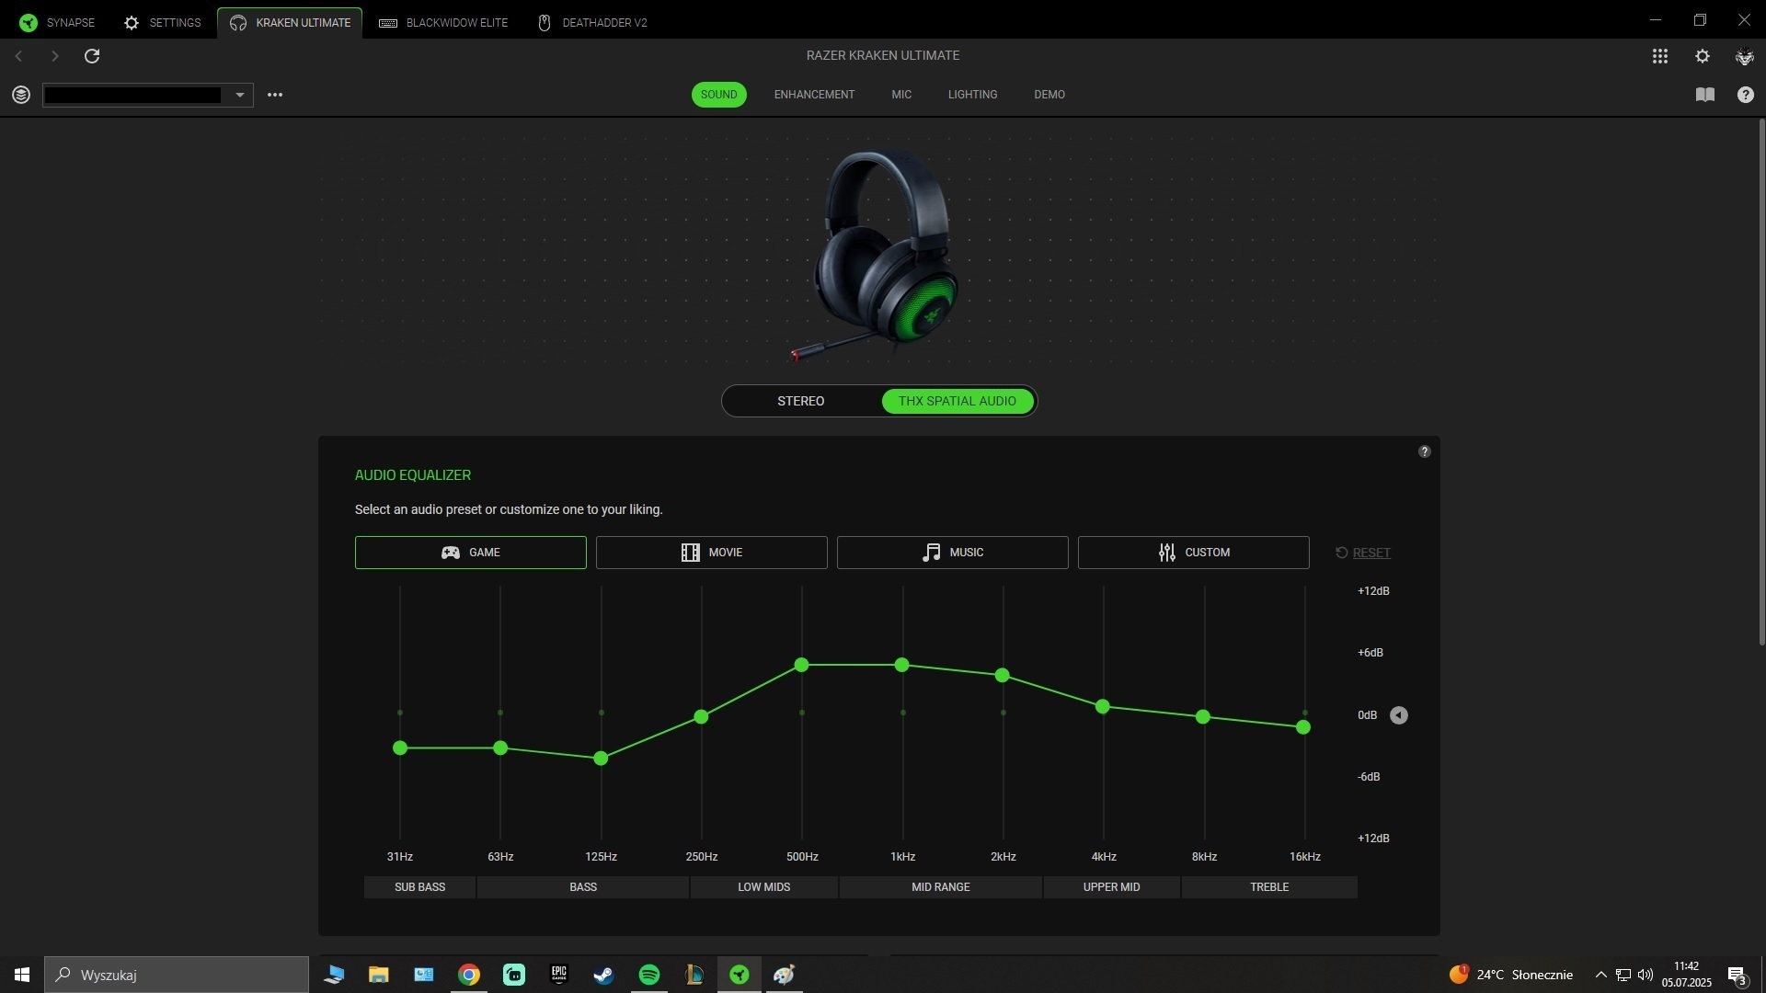Open the BlackWidow Elite device tab
Viewport: 1766px width, 993px height.
(443, 22)
